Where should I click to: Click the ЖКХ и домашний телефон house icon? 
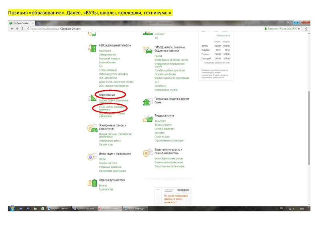click(92, 48)
